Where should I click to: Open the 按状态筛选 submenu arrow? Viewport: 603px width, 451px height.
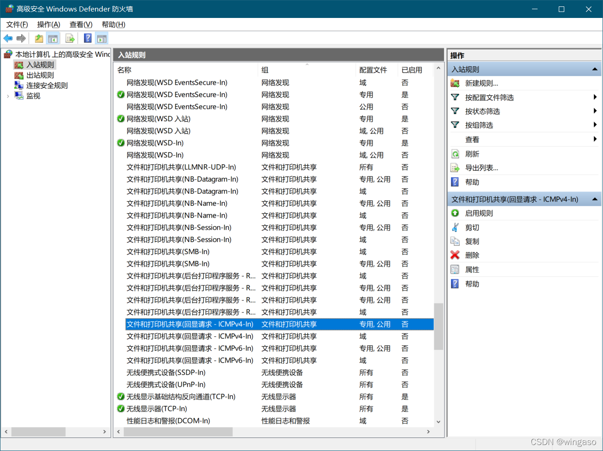[595, 111]
